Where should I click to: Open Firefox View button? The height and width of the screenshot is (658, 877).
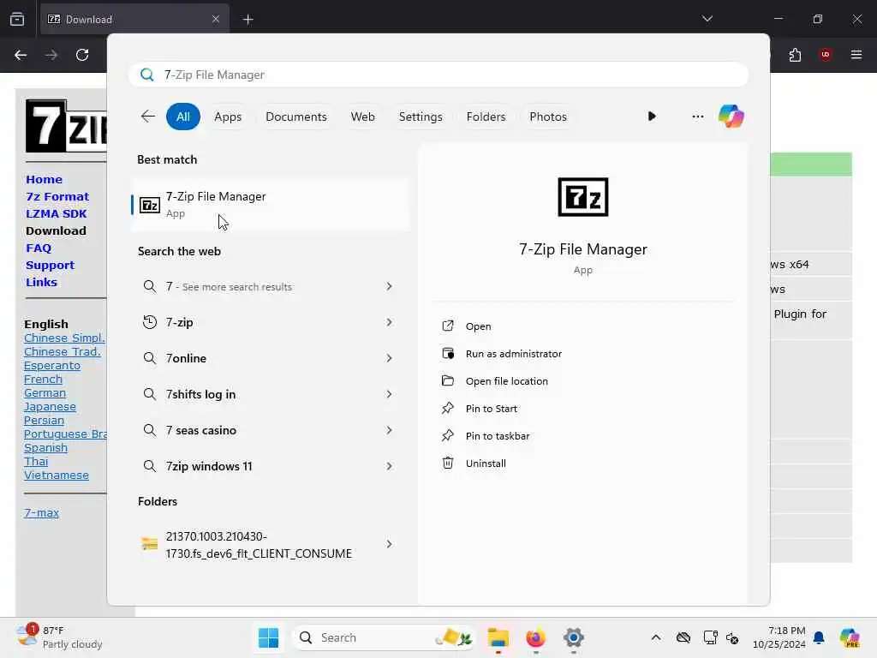17,20
